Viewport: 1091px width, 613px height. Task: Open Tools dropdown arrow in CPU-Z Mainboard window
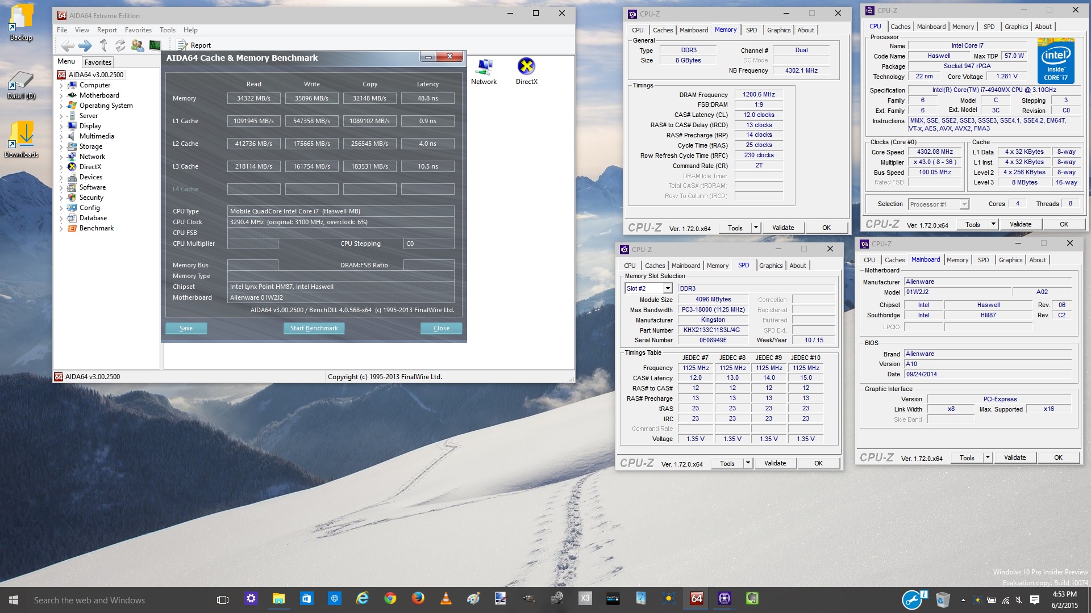point(988,457)
